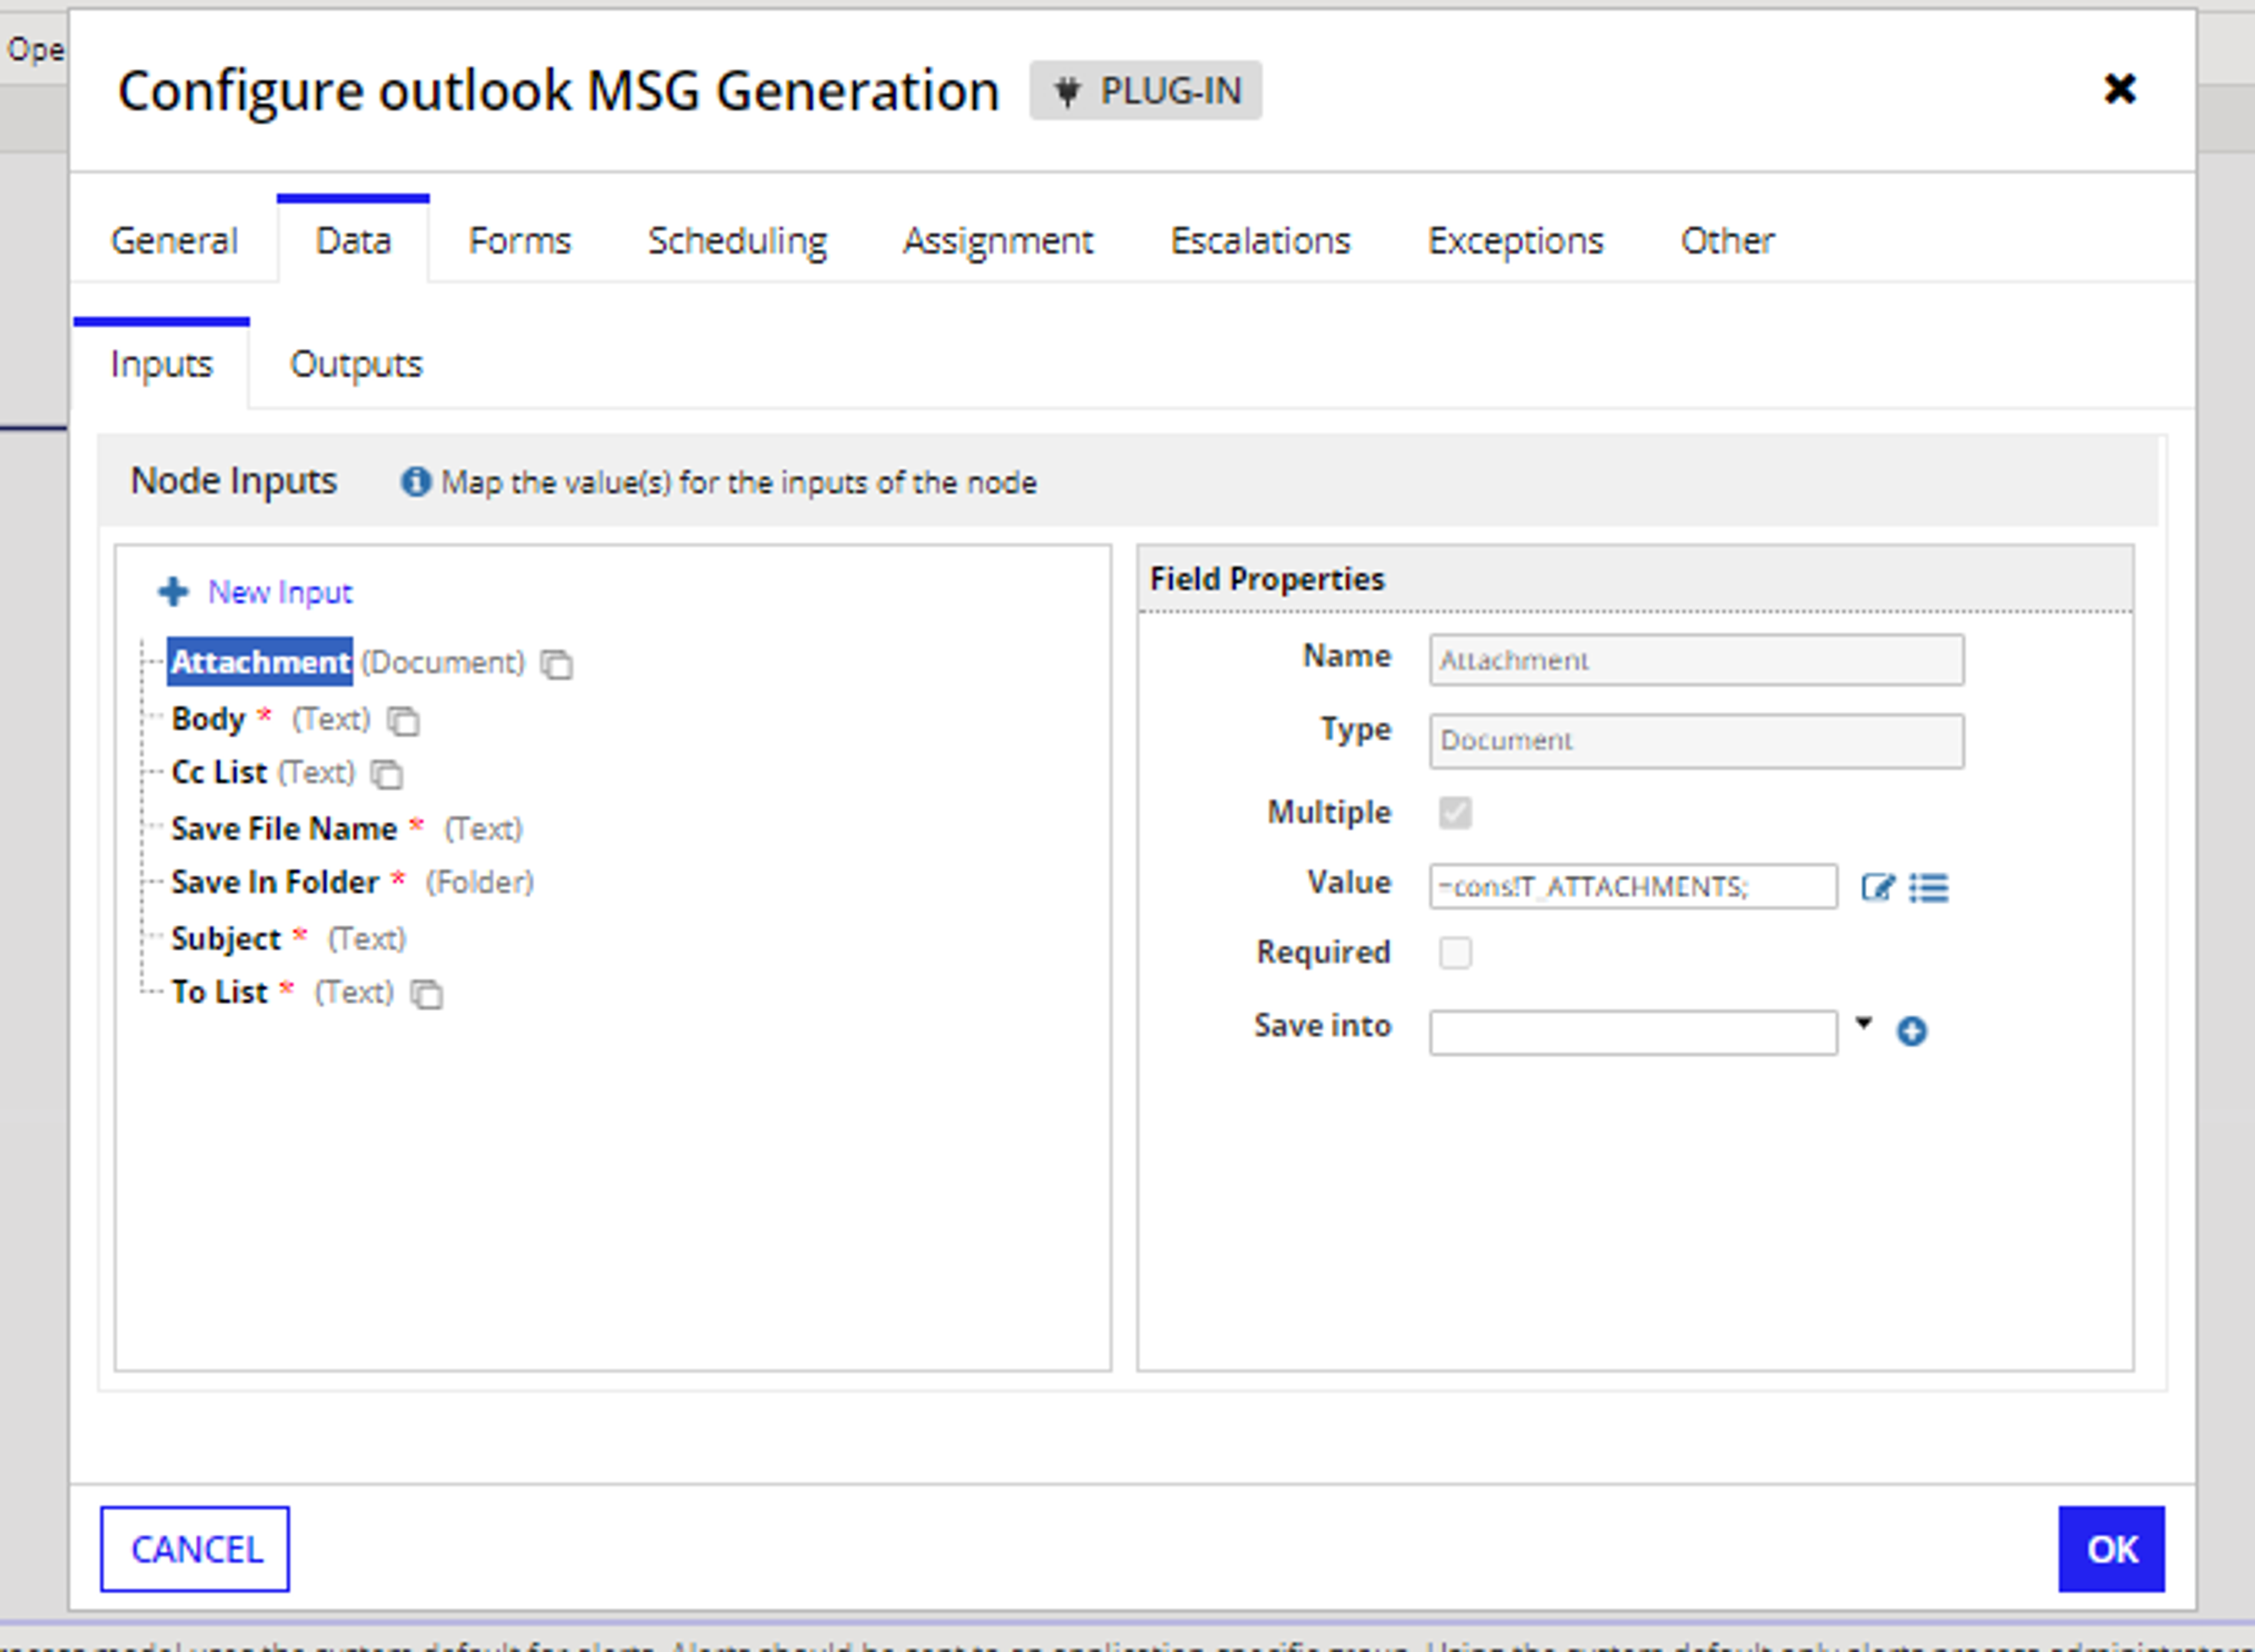Open the Save into dropdown arrow

[1864, 1023]
